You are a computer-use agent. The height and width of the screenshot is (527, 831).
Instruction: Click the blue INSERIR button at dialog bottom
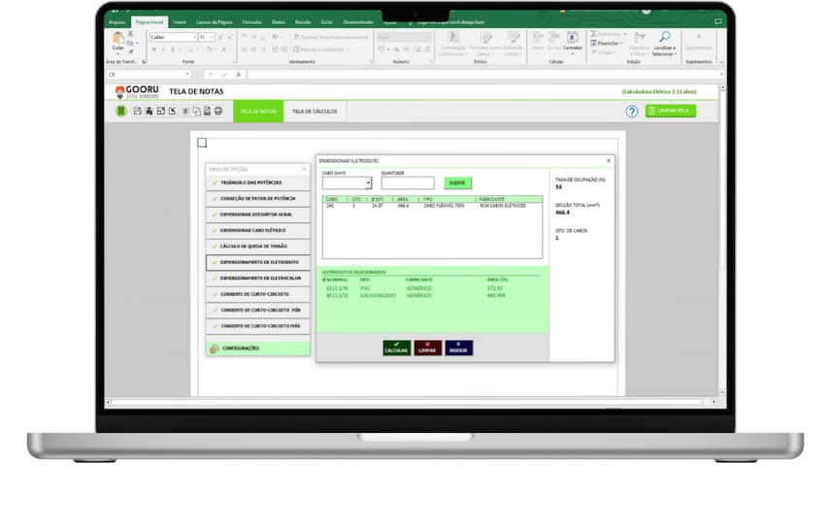[458, 348]
